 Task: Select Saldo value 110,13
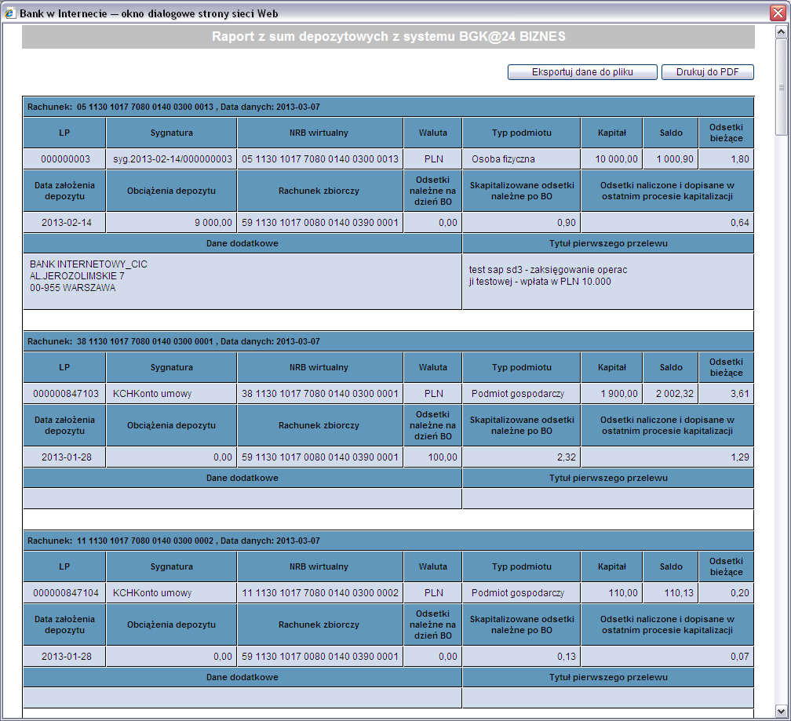coord(679,593)
